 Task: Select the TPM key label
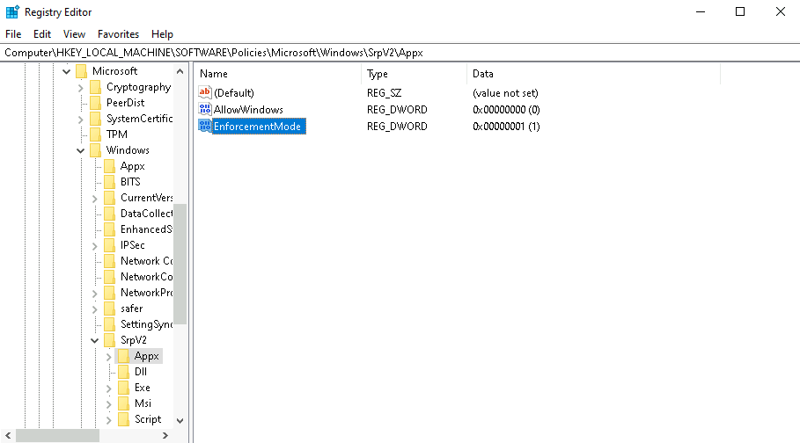pyautogui.click(x=117, y=134)
